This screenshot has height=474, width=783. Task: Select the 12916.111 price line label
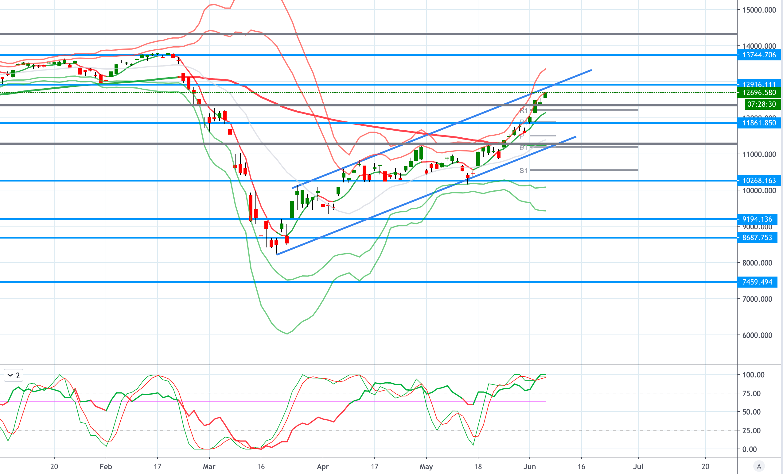pos(759,84)
